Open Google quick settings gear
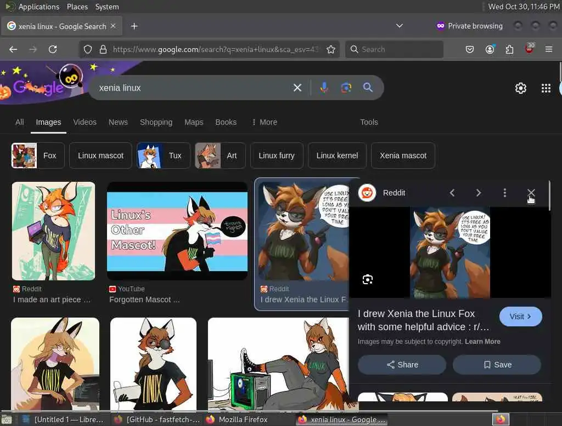Screen dimensions: 562x426 click(x=520, y=88)
